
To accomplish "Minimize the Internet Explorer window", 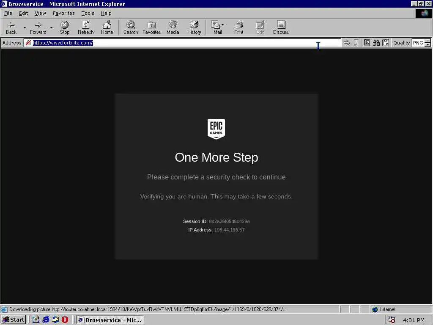I will (x=414, y=3).
